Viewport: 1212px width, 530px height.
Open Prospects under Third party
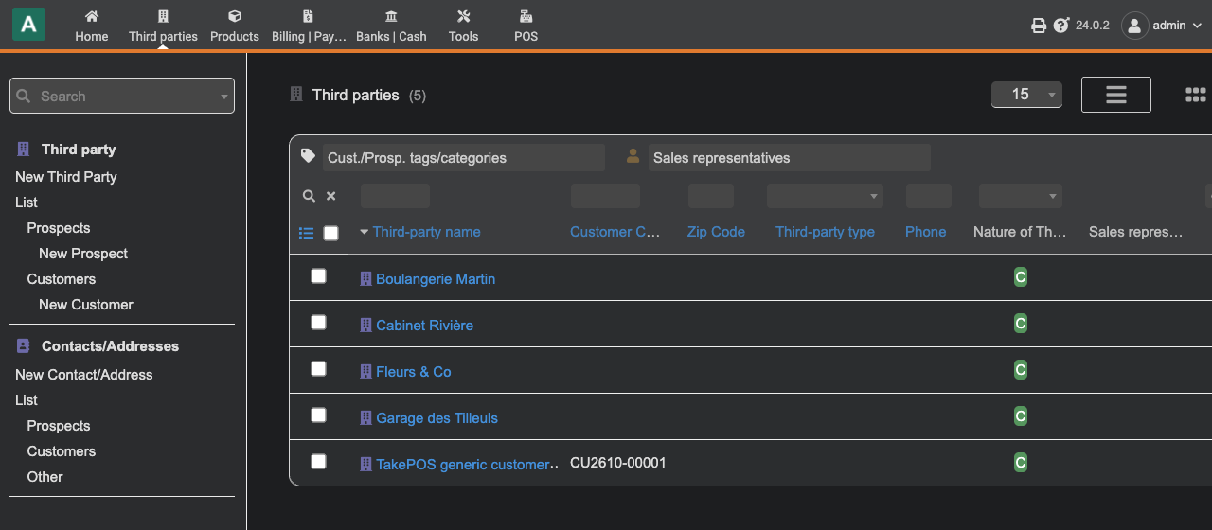59,228
